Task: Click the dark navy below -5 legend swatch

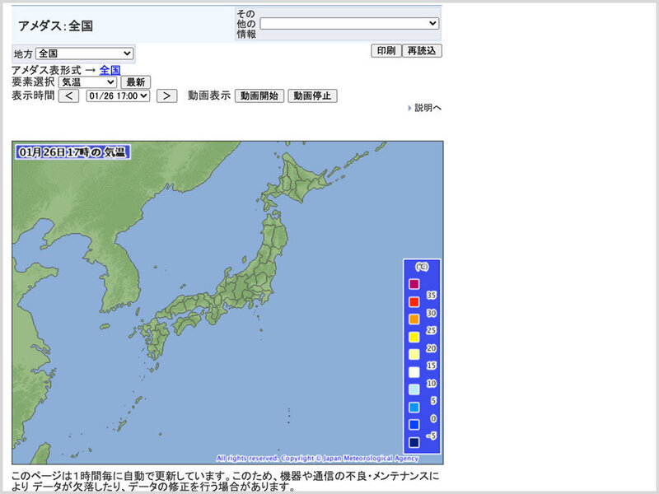Action: point(414,442)
